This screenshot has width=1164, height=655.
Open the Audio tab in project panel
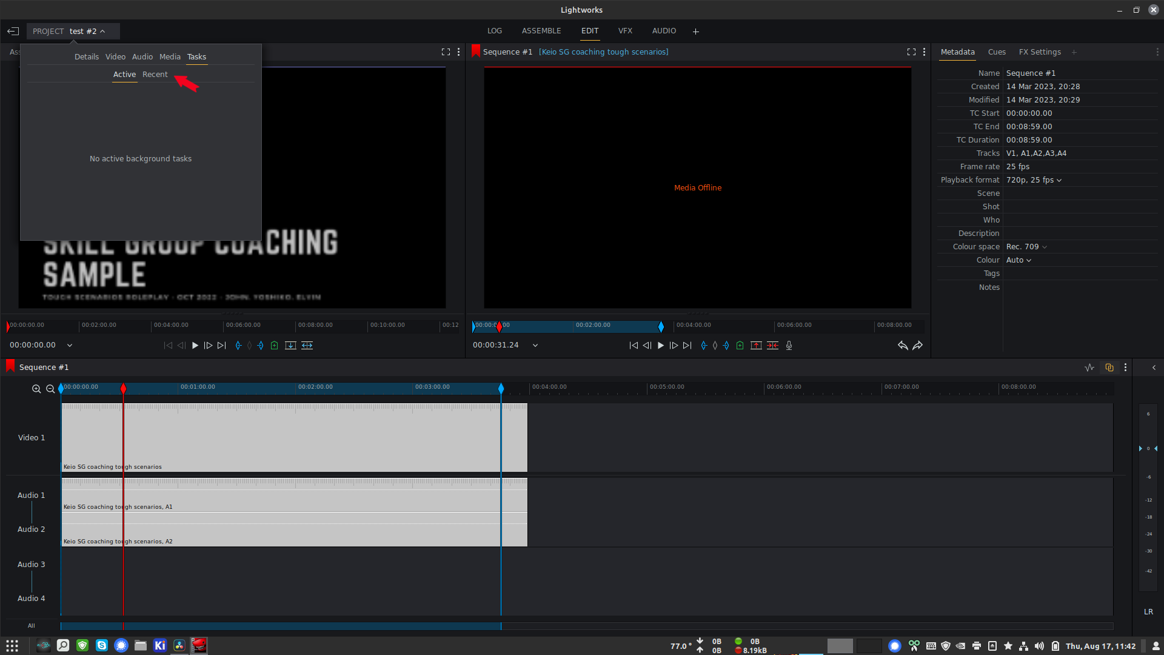click(142, 56)
